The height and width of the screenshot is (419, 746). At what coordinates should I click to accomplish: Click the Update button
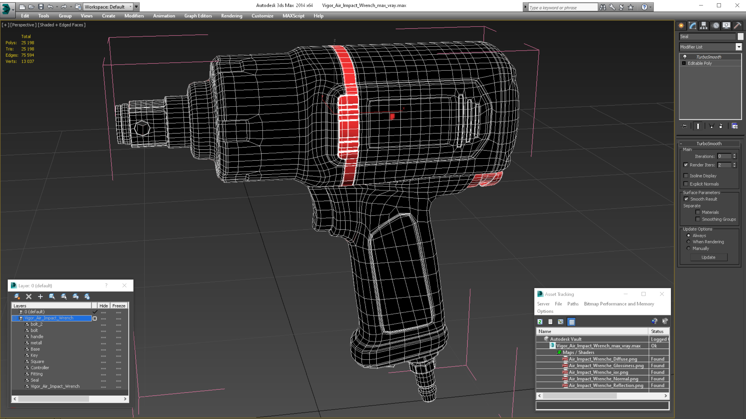708,257
